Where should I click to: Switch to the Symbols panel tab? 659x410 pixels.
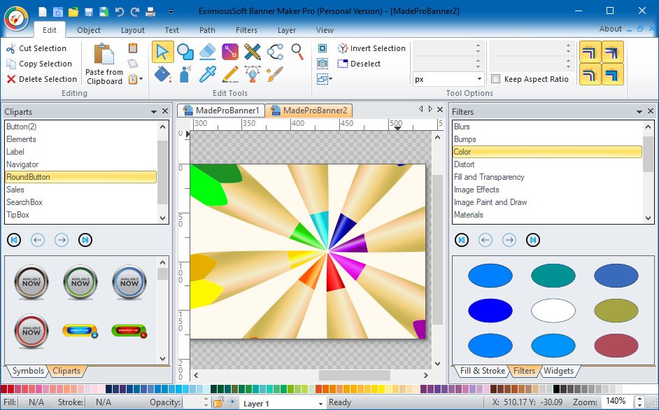click(x=28, y=371)
